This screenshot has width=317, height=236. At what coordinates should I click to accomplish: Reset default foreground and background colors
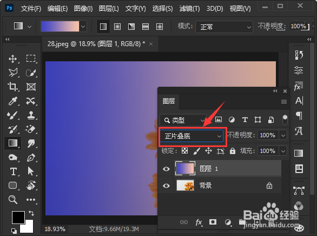[14, 231]
